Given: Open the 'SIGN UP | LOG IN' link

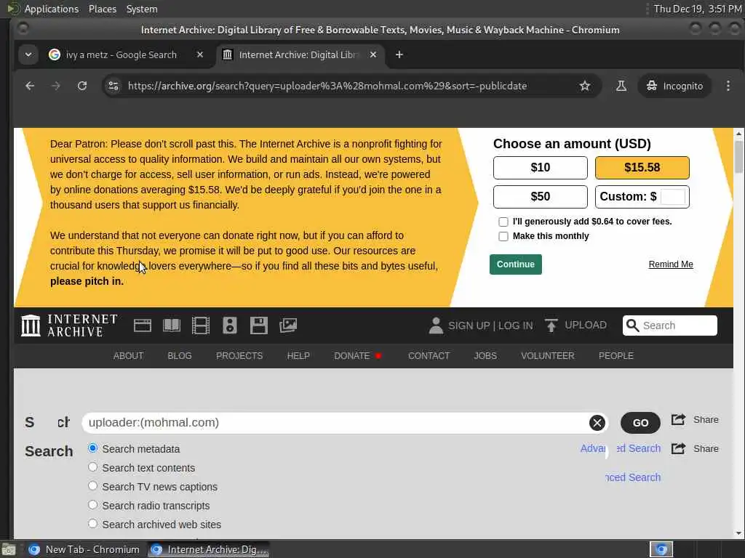Looking at the screenshot, I should point(490,325).
